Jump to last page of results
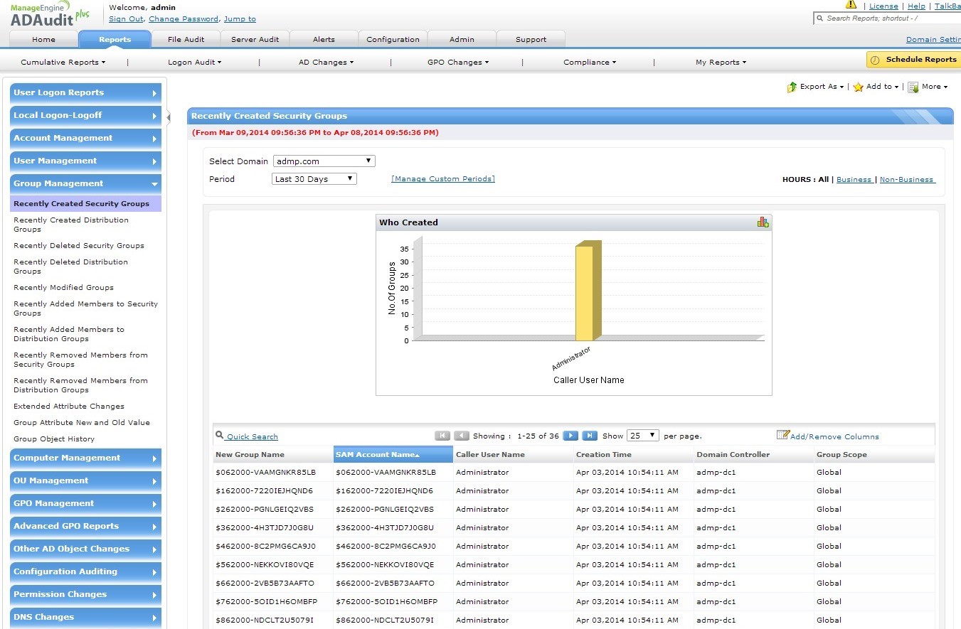Screen dimensions: 961x629 [590, 436]
